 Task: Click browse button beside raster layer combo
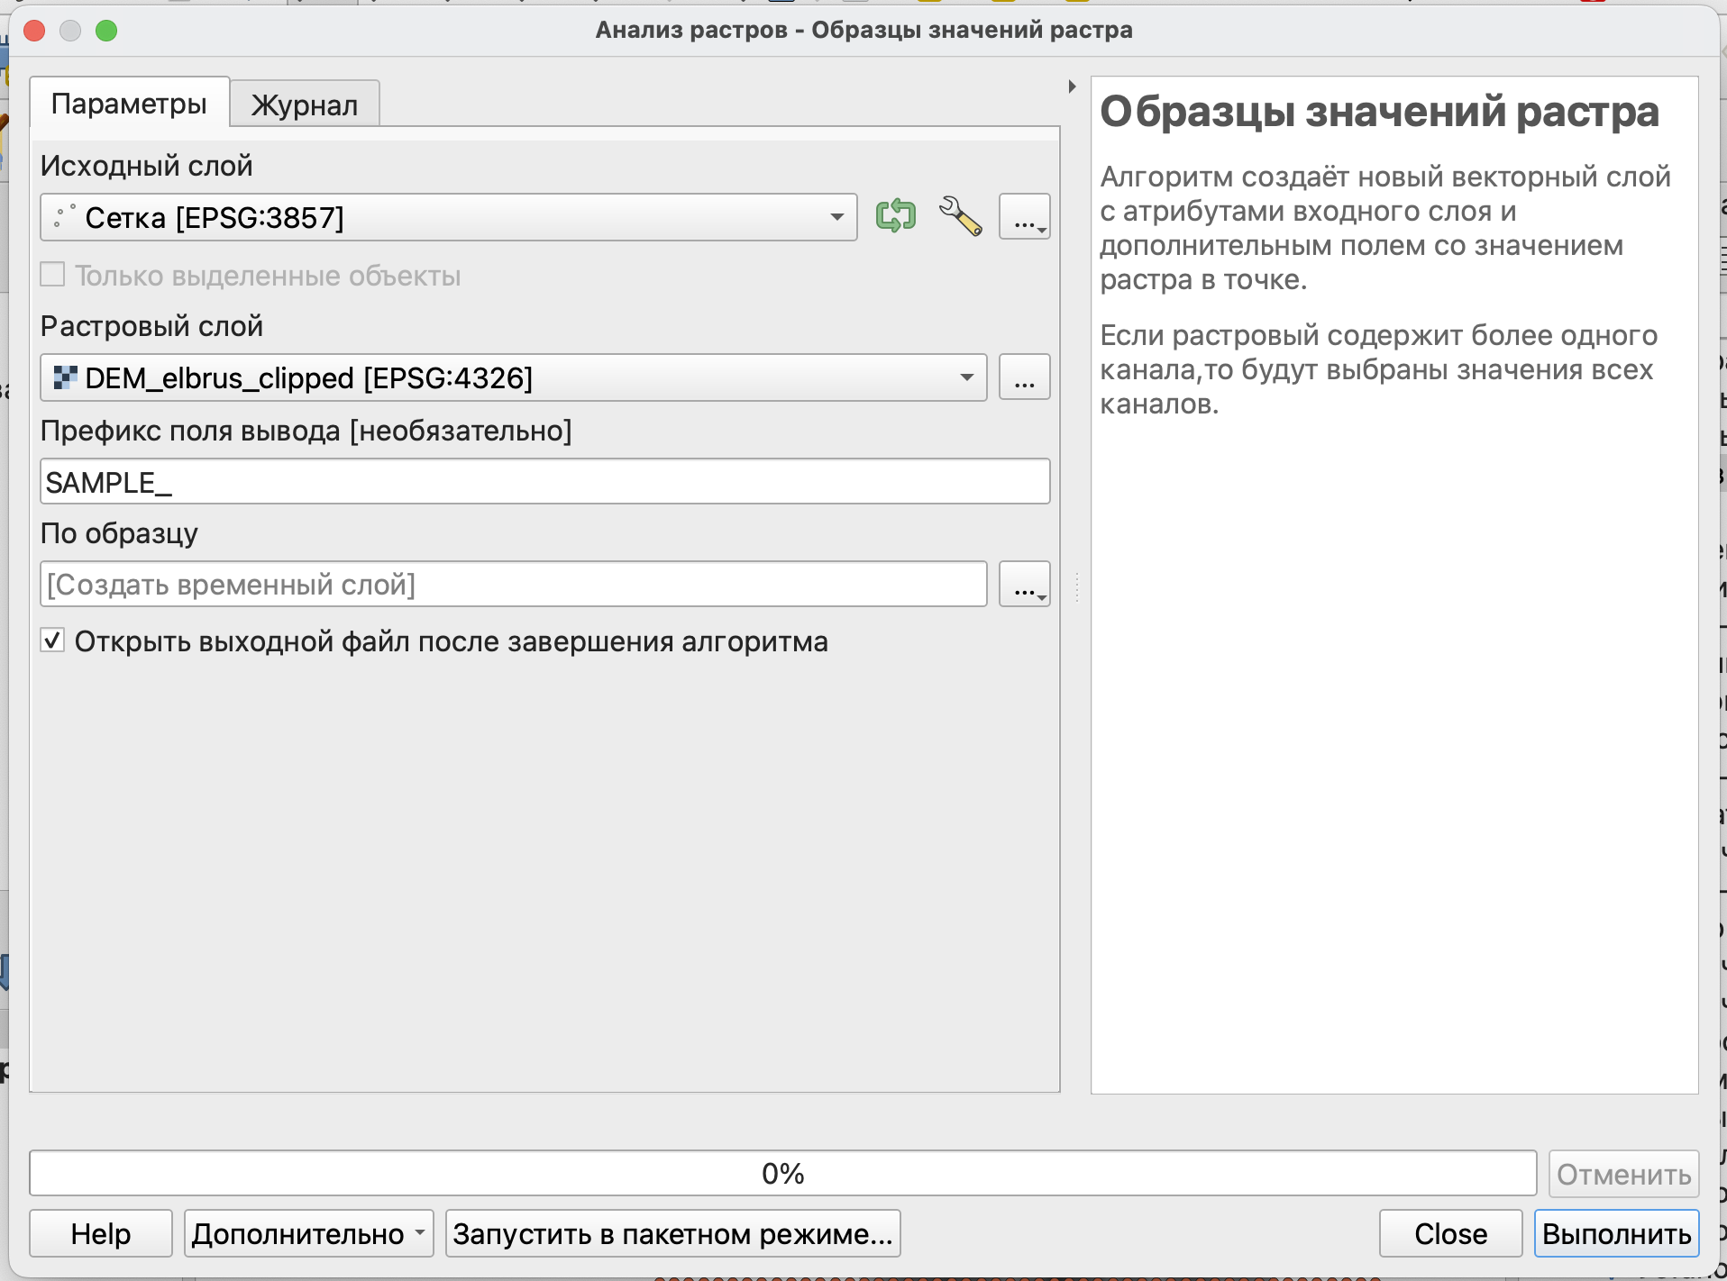pos(1024,377)
